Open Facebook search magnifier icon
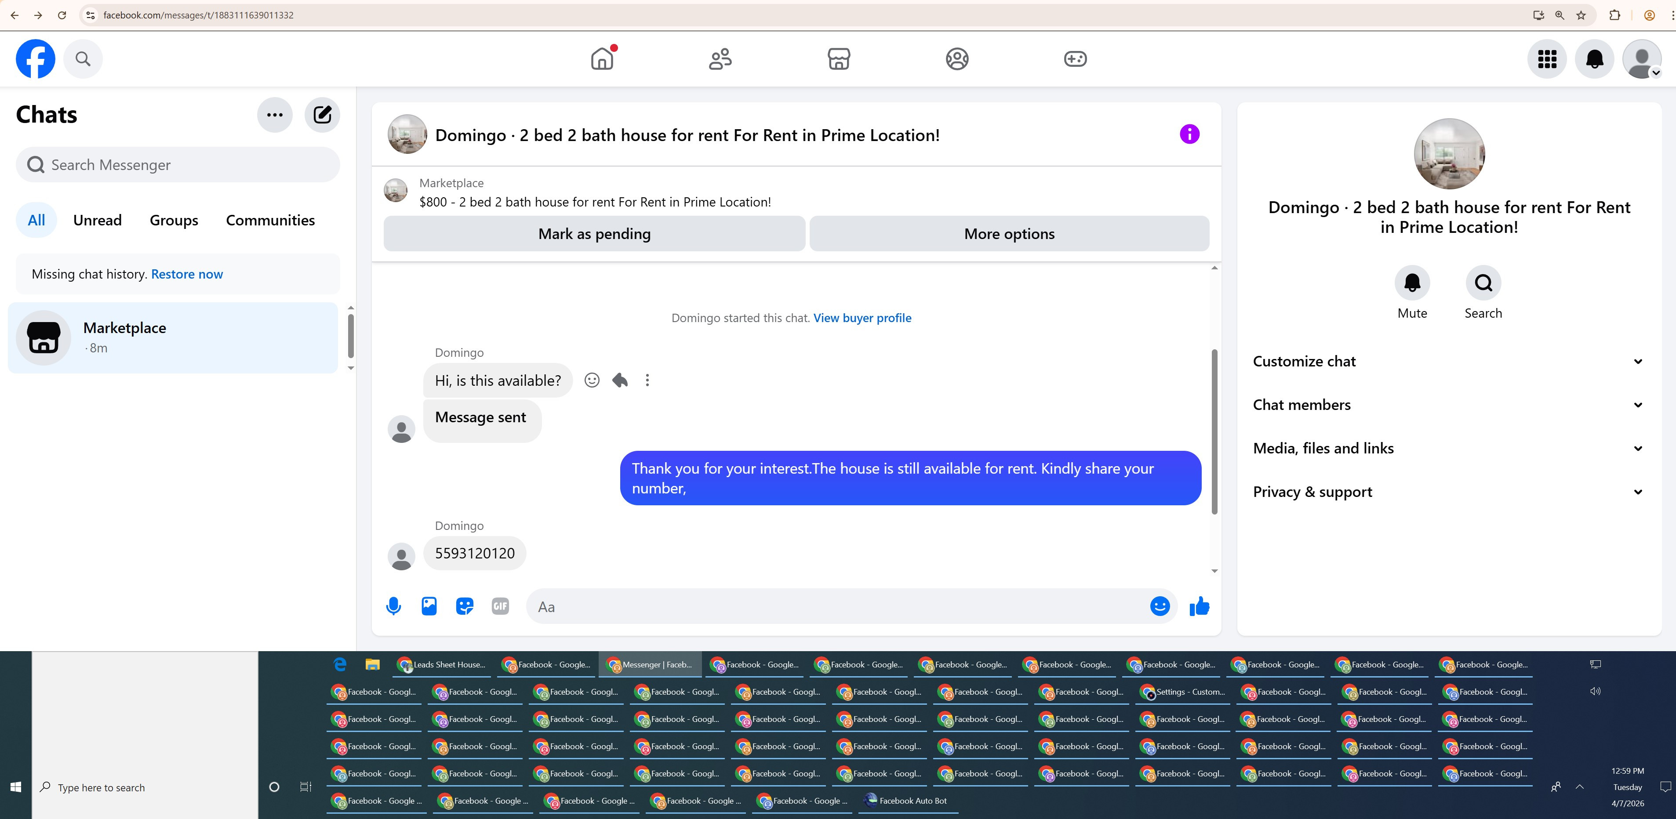 pos(83,58)
